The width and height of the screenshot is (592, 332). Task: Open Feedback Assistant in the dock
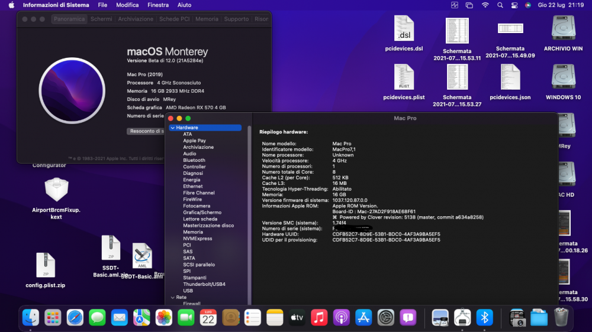tap(408, 318)
